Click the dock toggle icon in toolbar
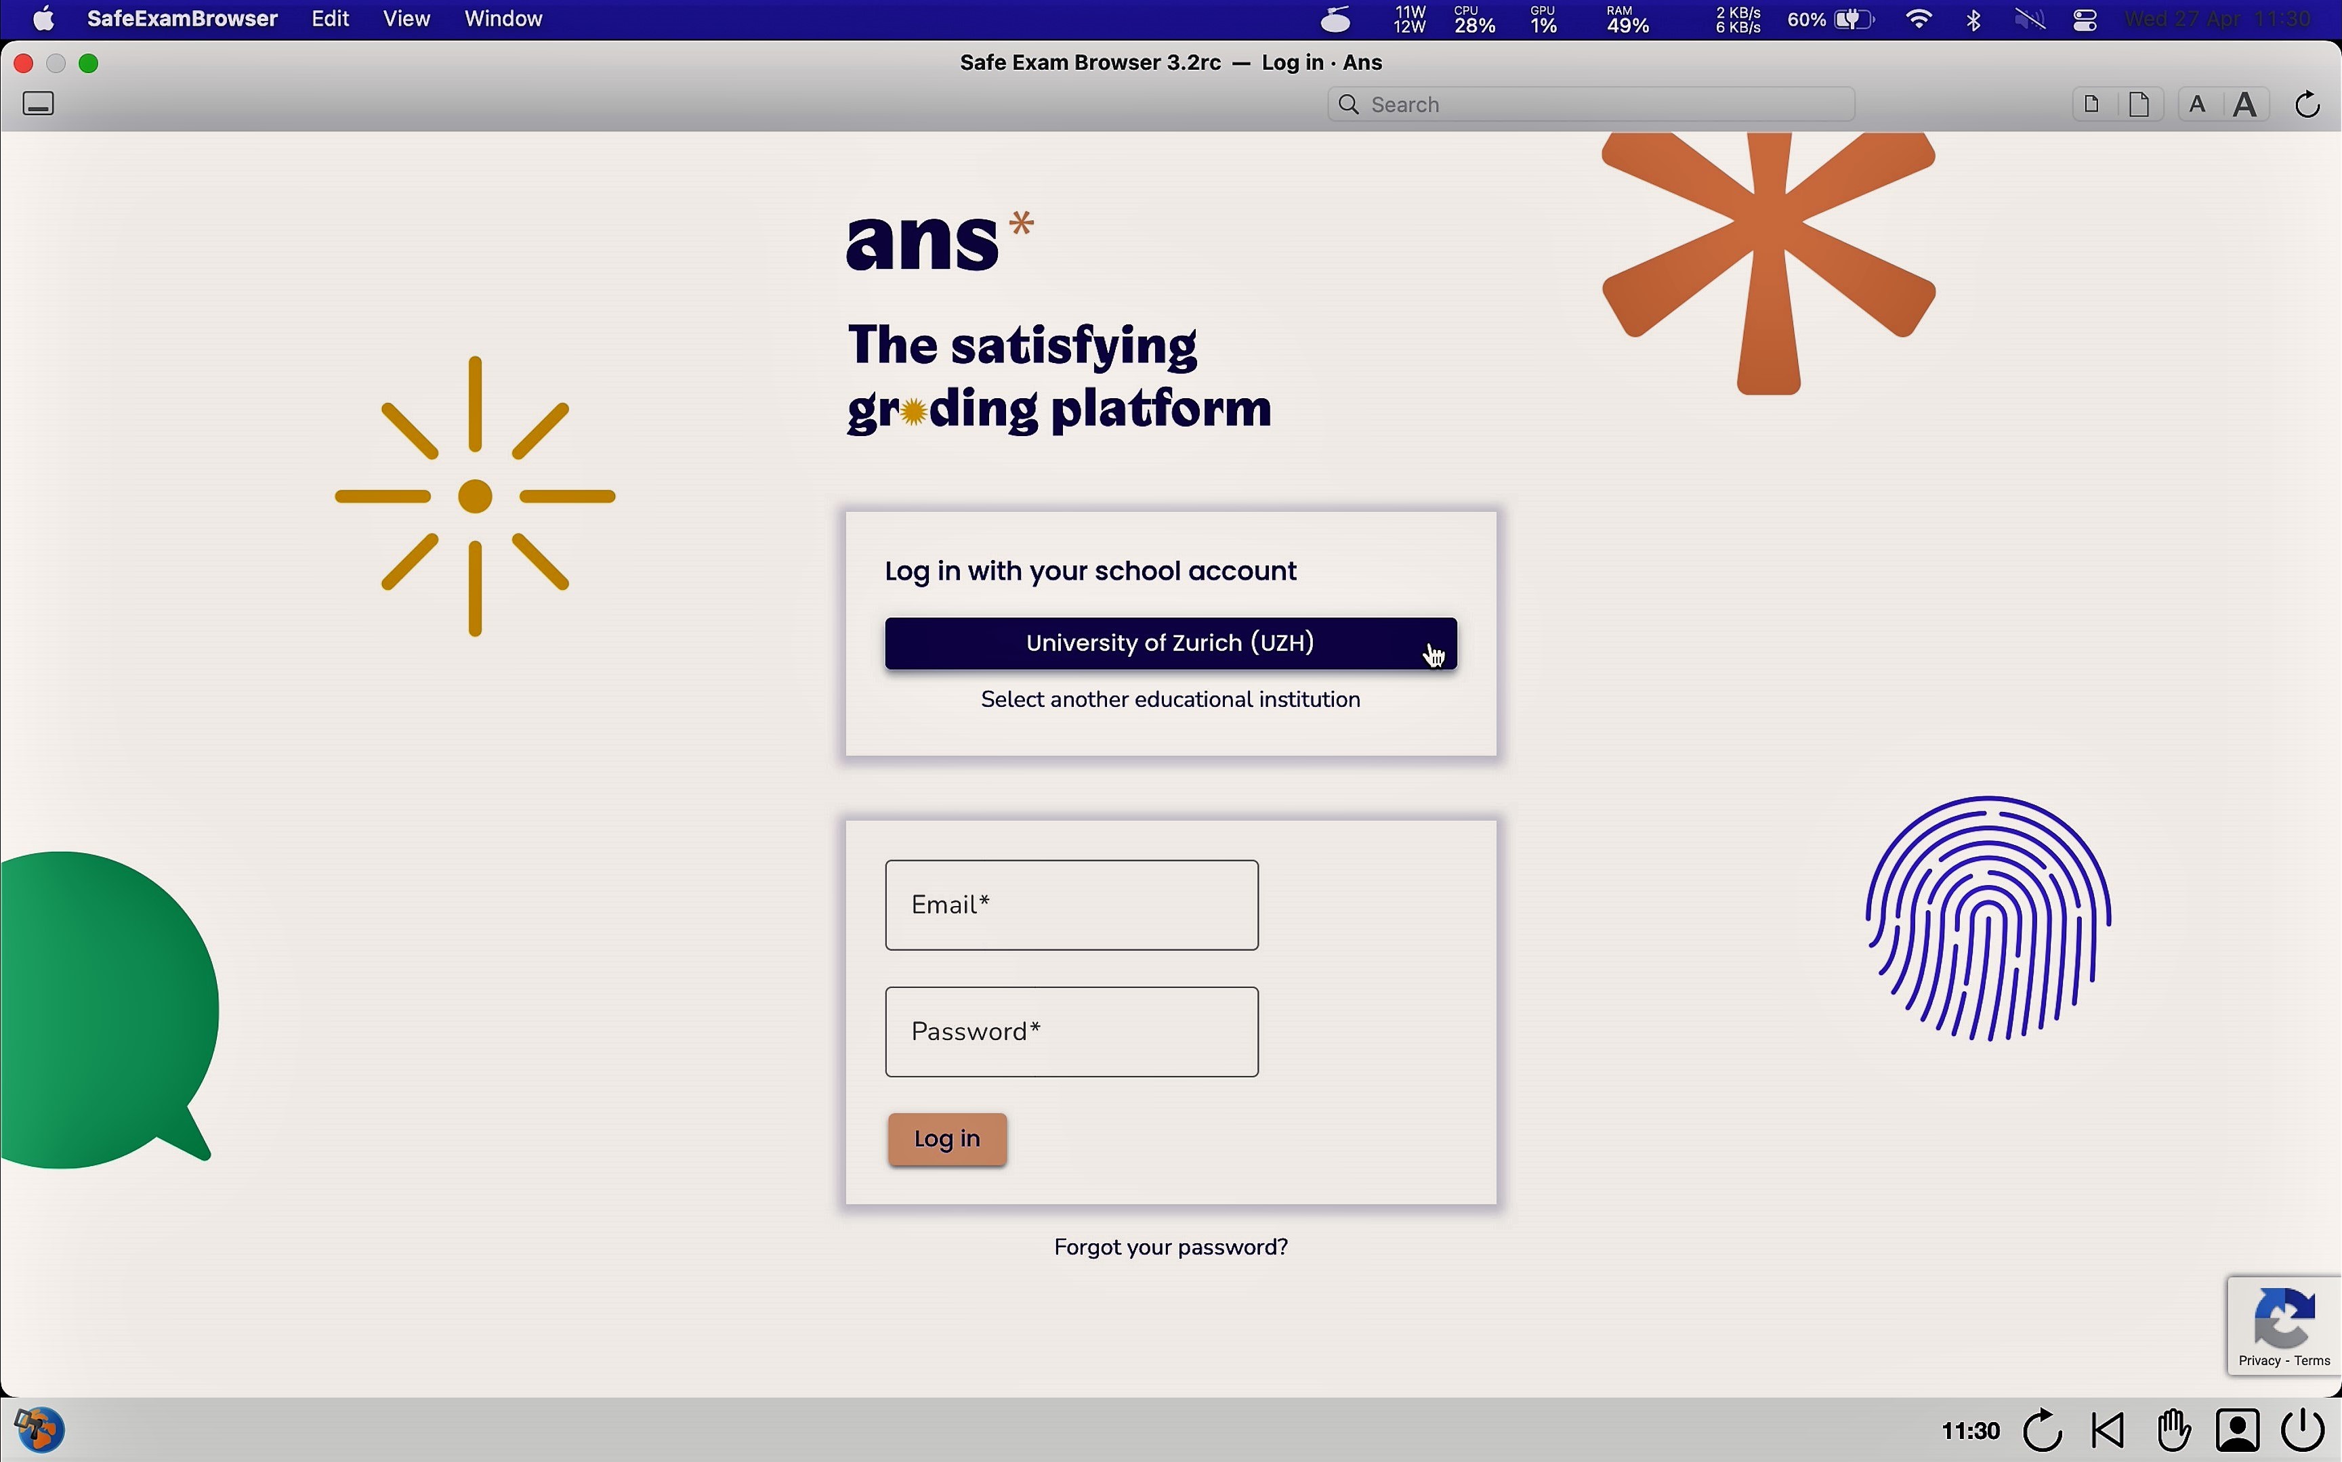Image resolution: width=2342 pixels, height=1462 pixels. [x=39, y=104]
